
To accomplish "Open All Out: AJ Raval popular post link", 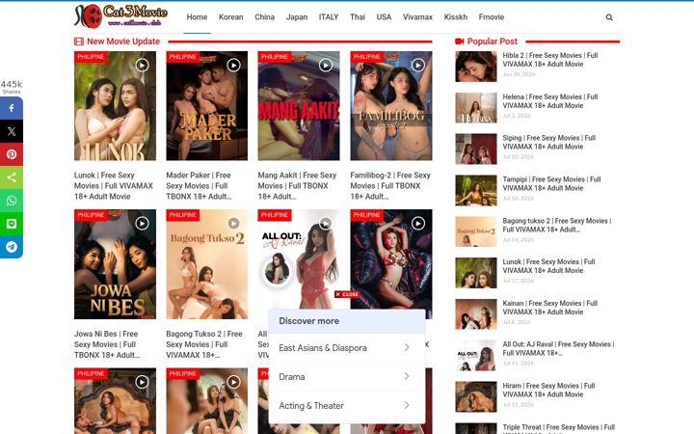I will (558, 348).
